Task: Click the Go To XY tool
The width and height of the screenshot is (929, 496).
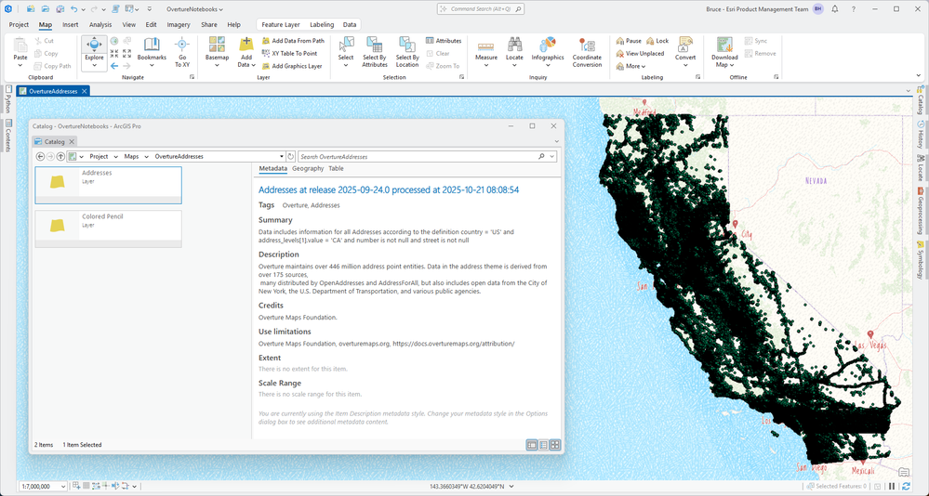Action: pos(182,51)
